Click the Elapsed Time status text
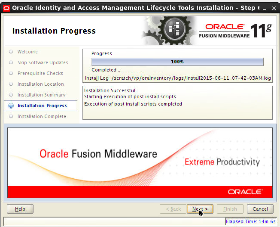 coord(251,222)
